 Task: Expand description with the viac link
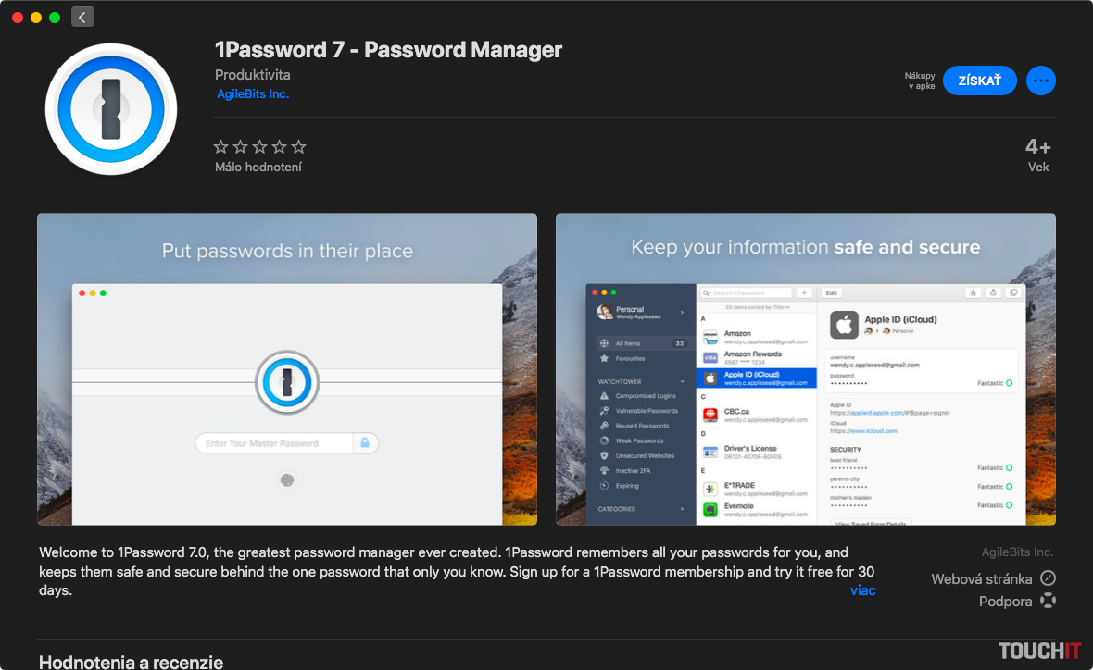tap(862, 590)
